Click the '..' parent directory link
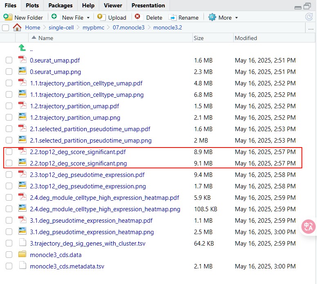This screenshot has height=284, width=317. (x=31, y=49)
